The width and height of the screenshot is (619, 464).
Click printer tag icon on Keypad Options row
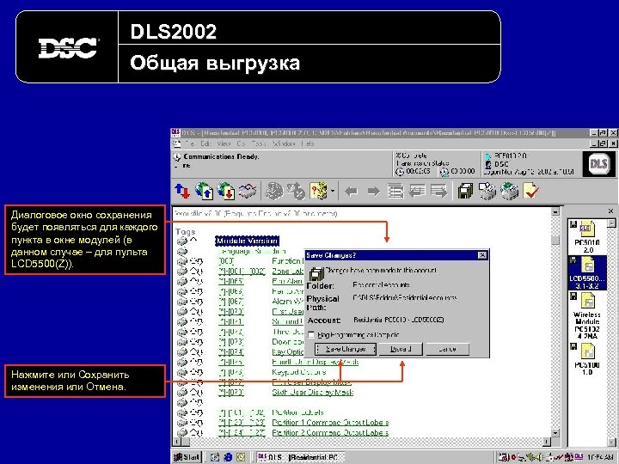point(181,372)
